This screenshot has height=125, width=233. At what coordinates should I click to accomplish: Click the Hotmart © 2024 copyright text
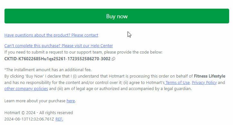click(20, 113)
